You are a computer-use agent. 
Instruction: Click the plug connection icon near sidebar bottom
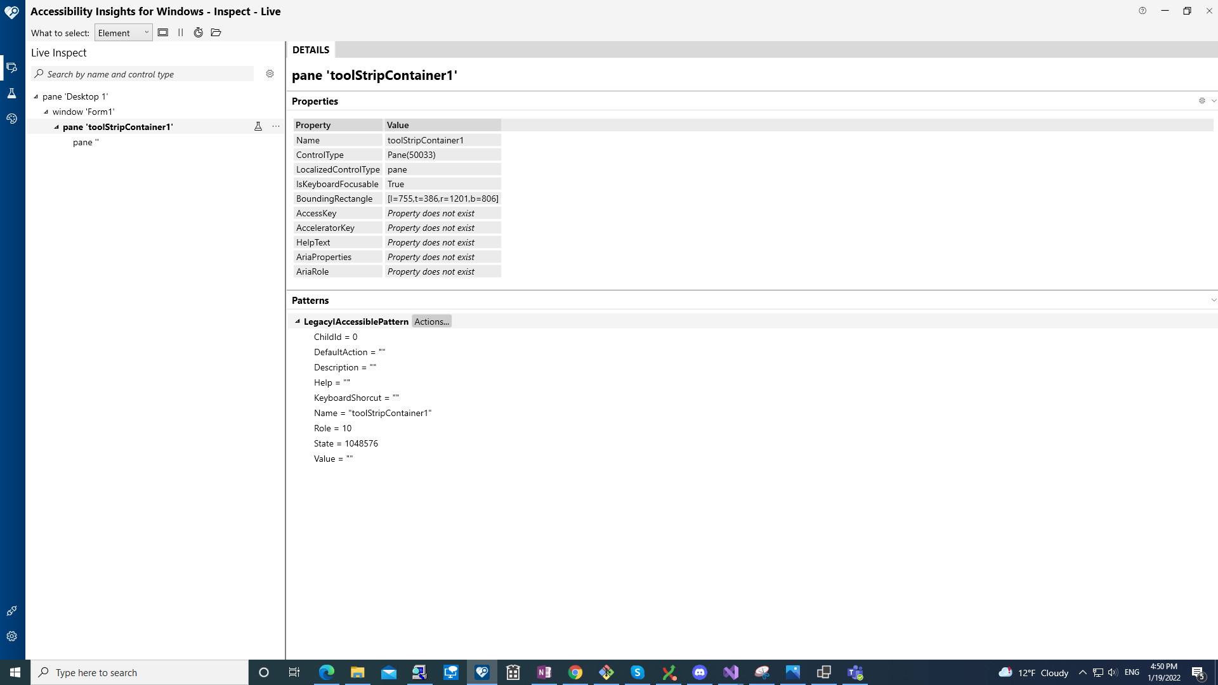pos(11,611)
